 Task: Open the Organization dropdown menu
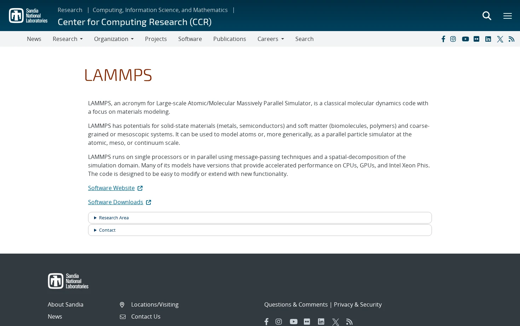(x=114, y=39)
